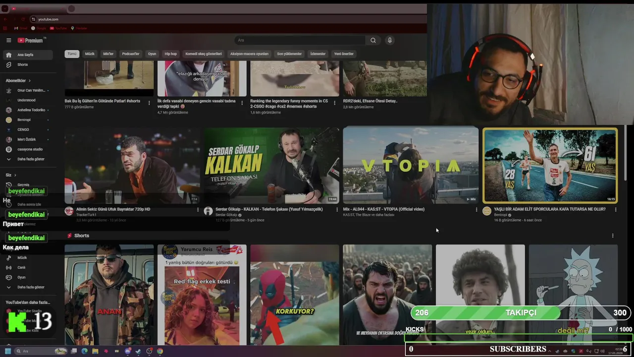Screen dimensions: 634x357
Task: Expand 'Daha fazla göster' under Oyun
Action: pos(29,287)
